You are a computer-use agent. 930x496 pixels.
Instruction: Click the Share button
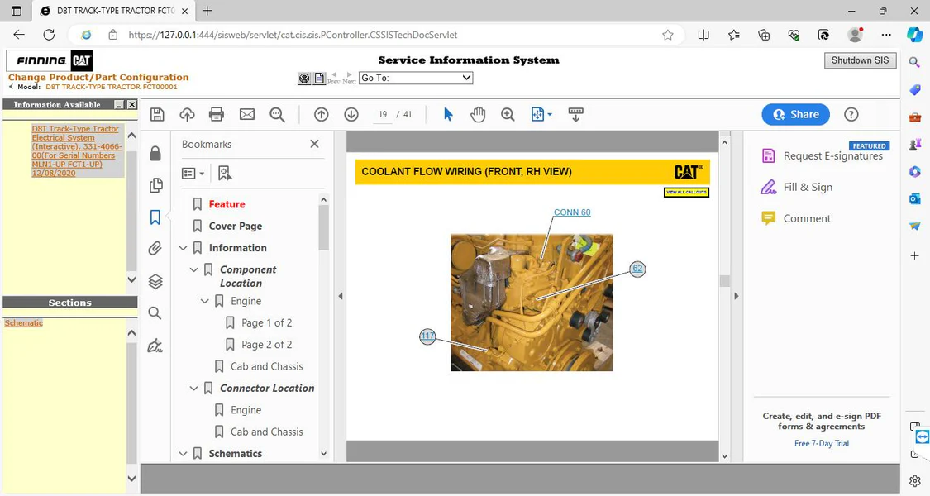[x=795, y=115]
